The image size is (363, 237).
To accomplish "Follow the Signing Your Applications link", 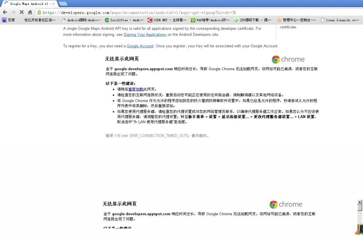I will (x=145, y=35).
